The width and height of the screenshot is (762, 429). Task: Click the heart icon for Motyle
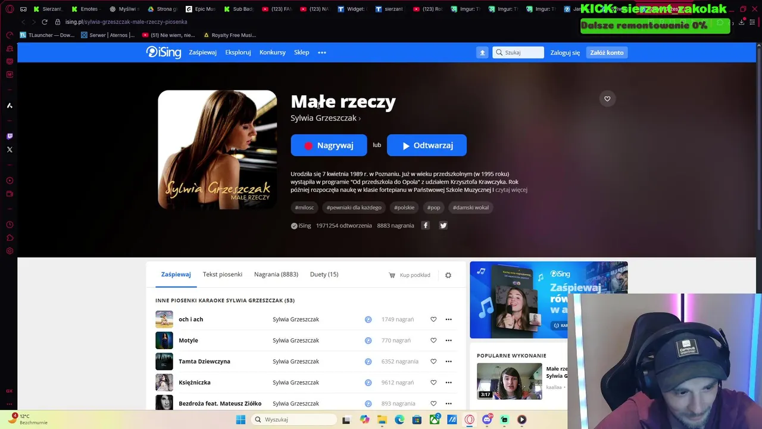click(x=433, y=340)
